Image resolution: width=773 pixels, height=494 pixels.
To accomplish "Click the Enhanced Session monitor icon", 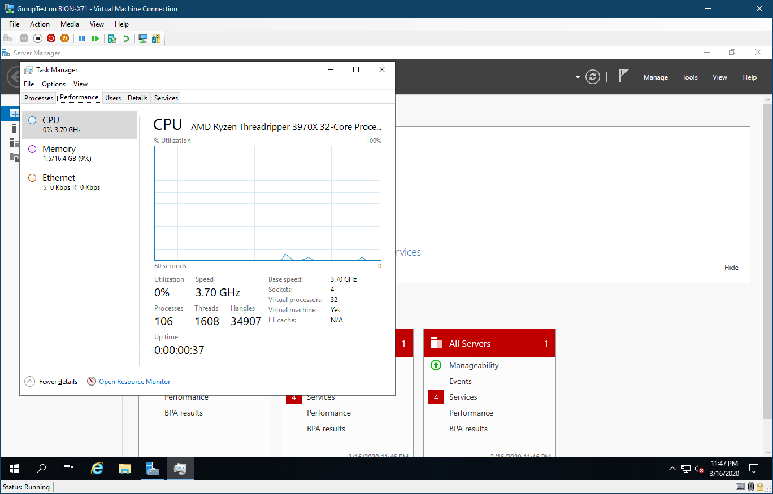I will pyautogui.click(x=143, y=38).
